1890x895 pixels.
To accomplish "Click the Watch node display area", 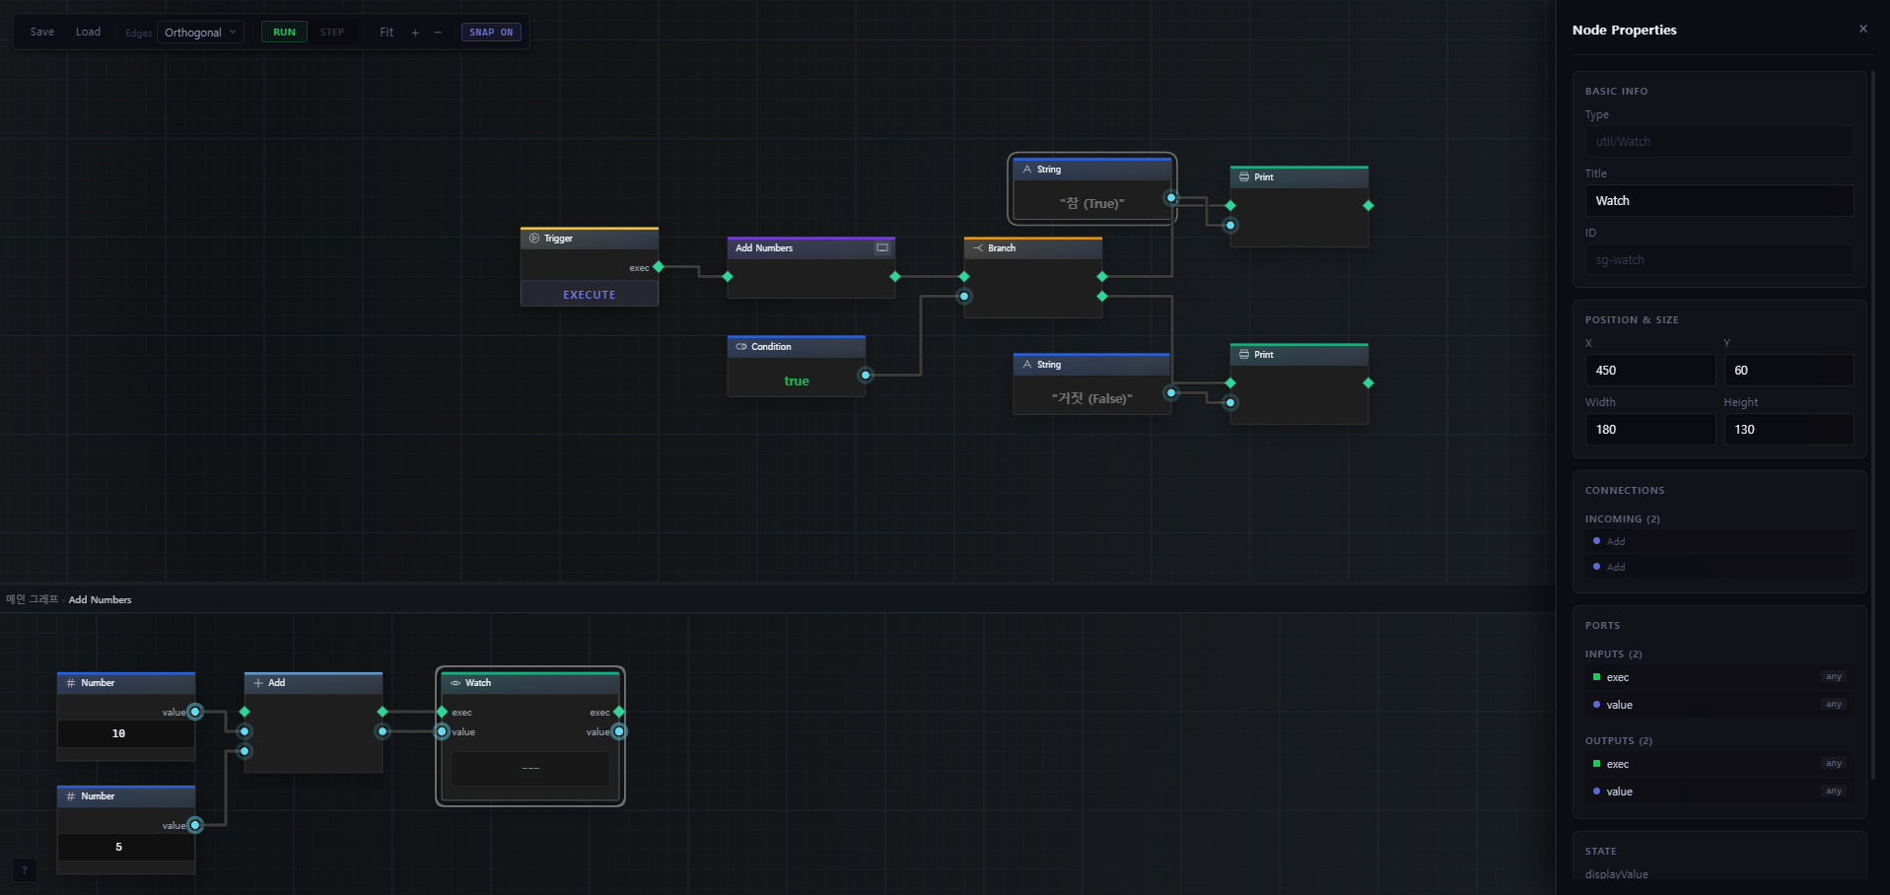I will (x=530, y=769).
